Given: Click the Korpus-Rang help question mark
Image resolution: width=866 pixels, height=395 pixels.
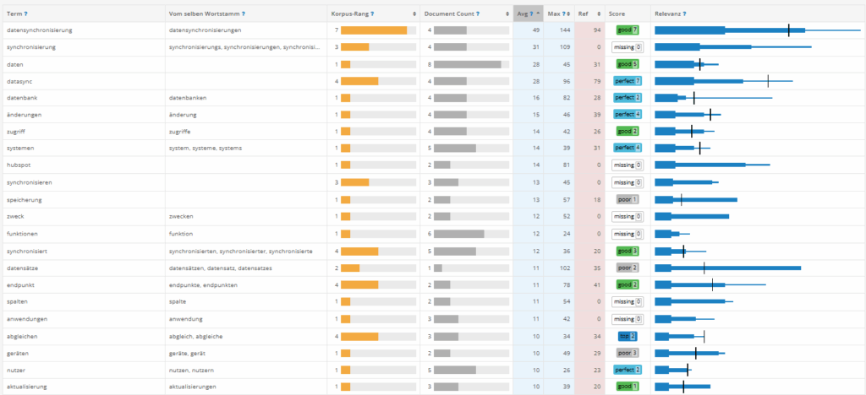Looking at the screenshot, I should point(373,14).
